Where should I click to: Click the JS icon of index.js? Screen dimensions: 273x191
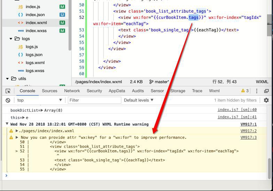[21, 7]
